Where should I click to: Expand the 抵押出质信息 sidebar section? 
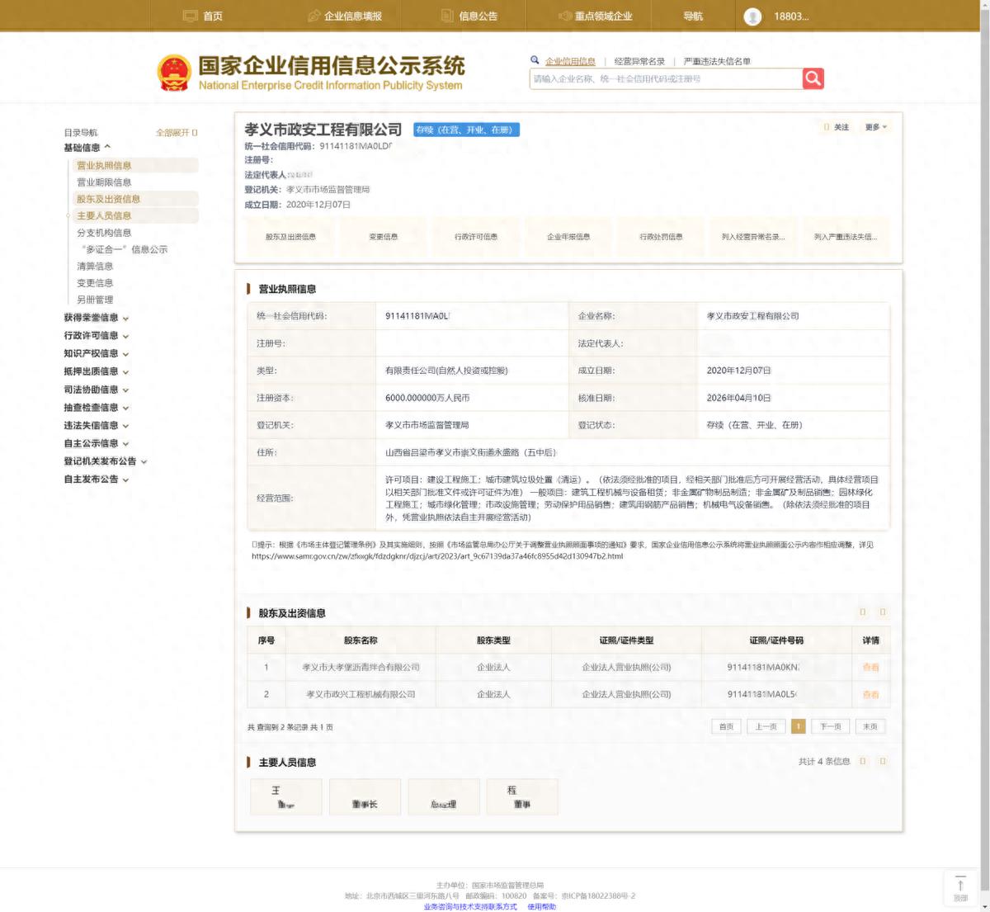pos(96,371)
